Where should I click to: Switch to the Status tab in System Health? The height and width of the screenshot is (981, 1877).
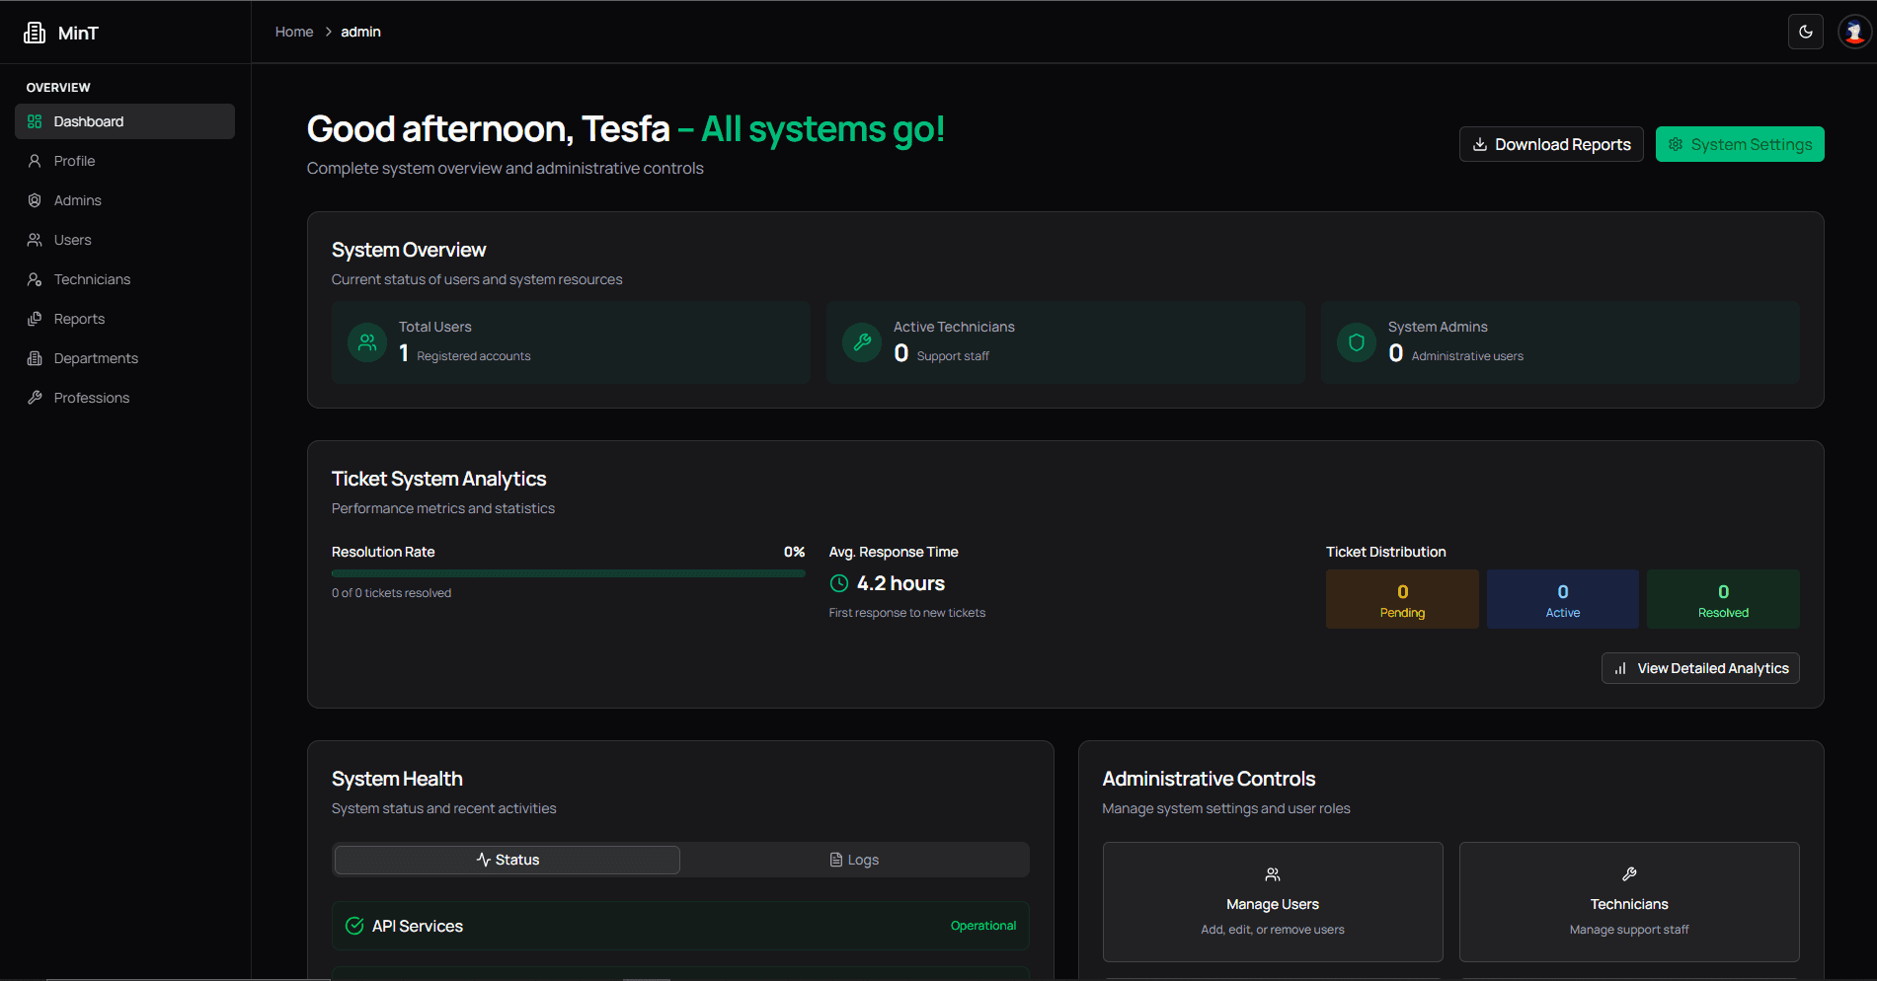pos(506,859)
